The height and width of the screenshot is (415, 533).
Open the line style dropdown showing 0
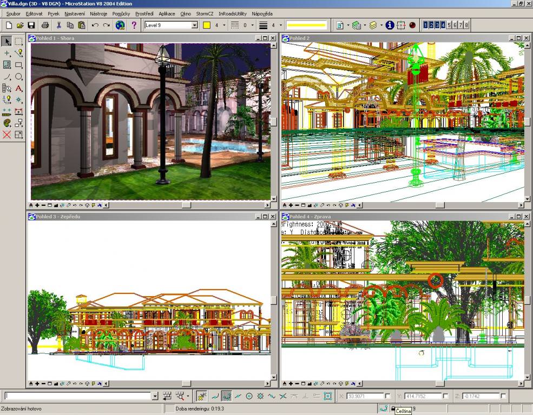coord(252,25)
